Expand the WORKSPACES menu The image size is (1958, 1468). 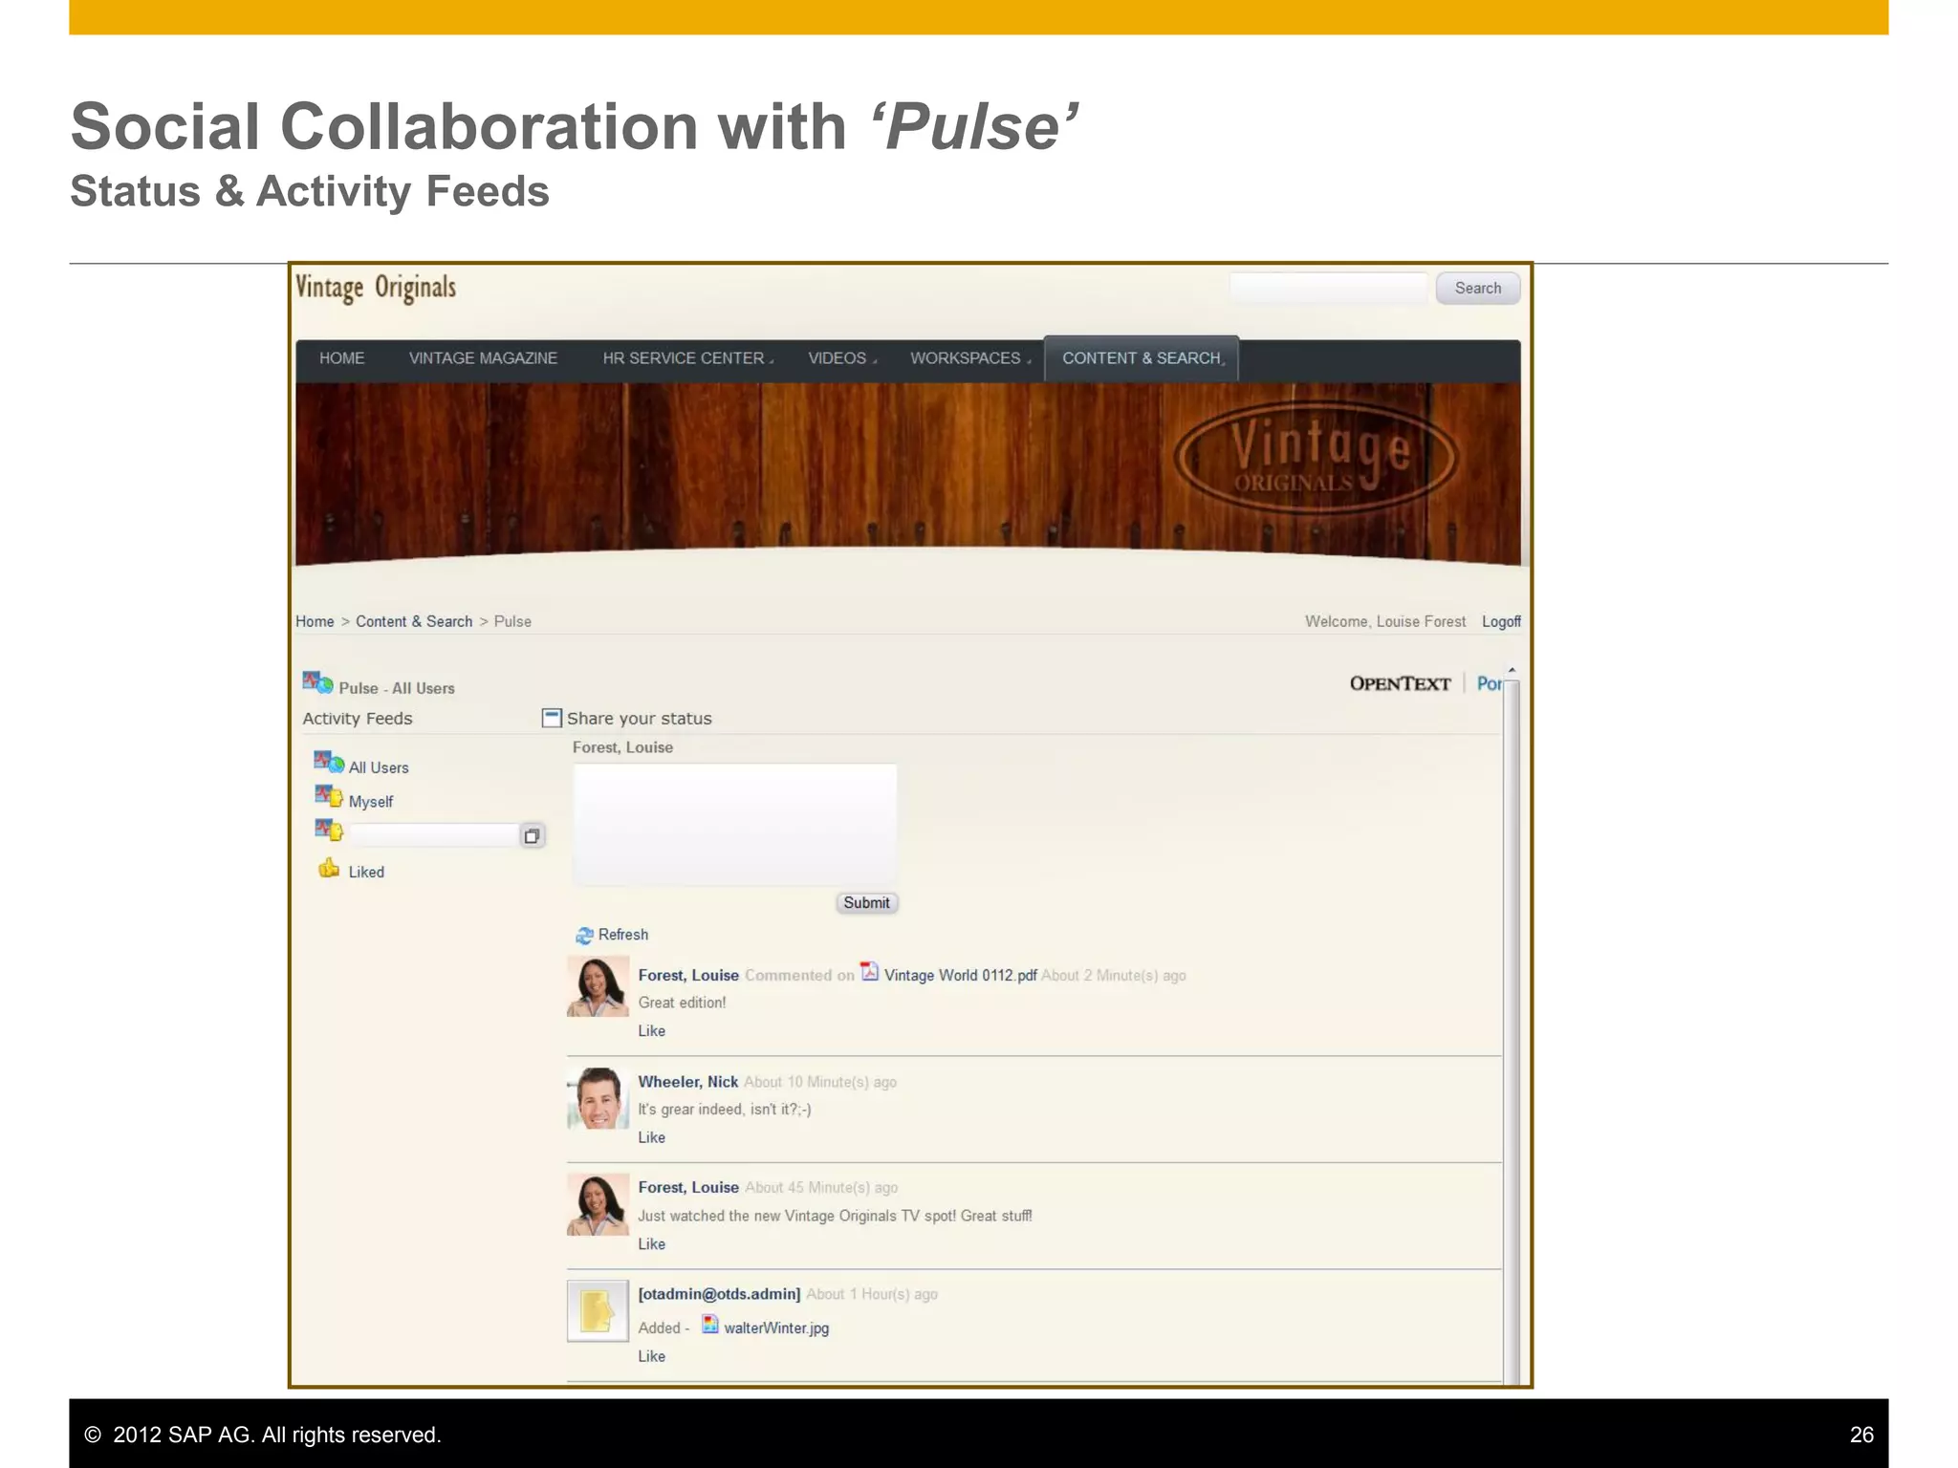tap(969, 358)
